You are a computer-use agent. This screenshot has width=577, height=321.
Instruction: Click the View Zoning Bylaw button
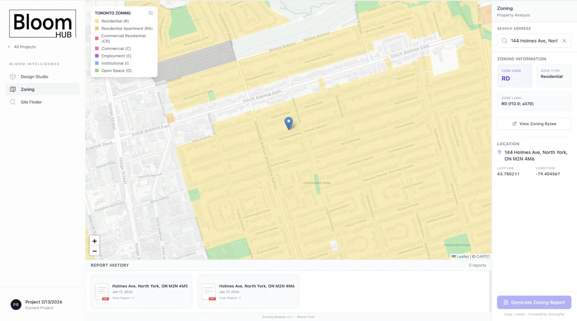534,124
